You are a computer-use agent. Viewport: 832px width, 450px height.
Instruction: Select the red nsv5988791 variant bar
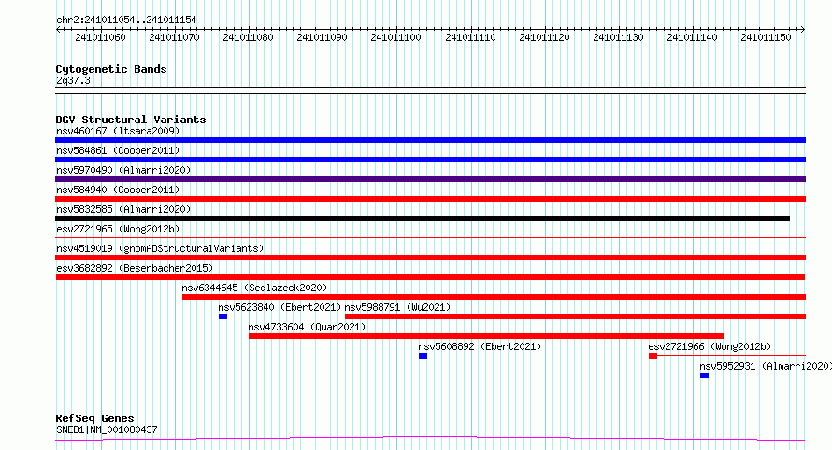575,317
